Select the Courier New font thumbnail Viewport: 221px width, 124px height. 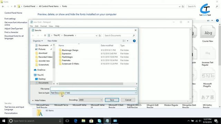pyautogui.click(x=208, y=34)
